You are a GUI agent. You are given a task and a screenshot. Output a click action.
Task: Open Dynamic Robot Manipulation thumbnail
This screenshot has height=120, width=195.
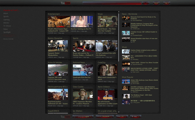pos(58,46)
